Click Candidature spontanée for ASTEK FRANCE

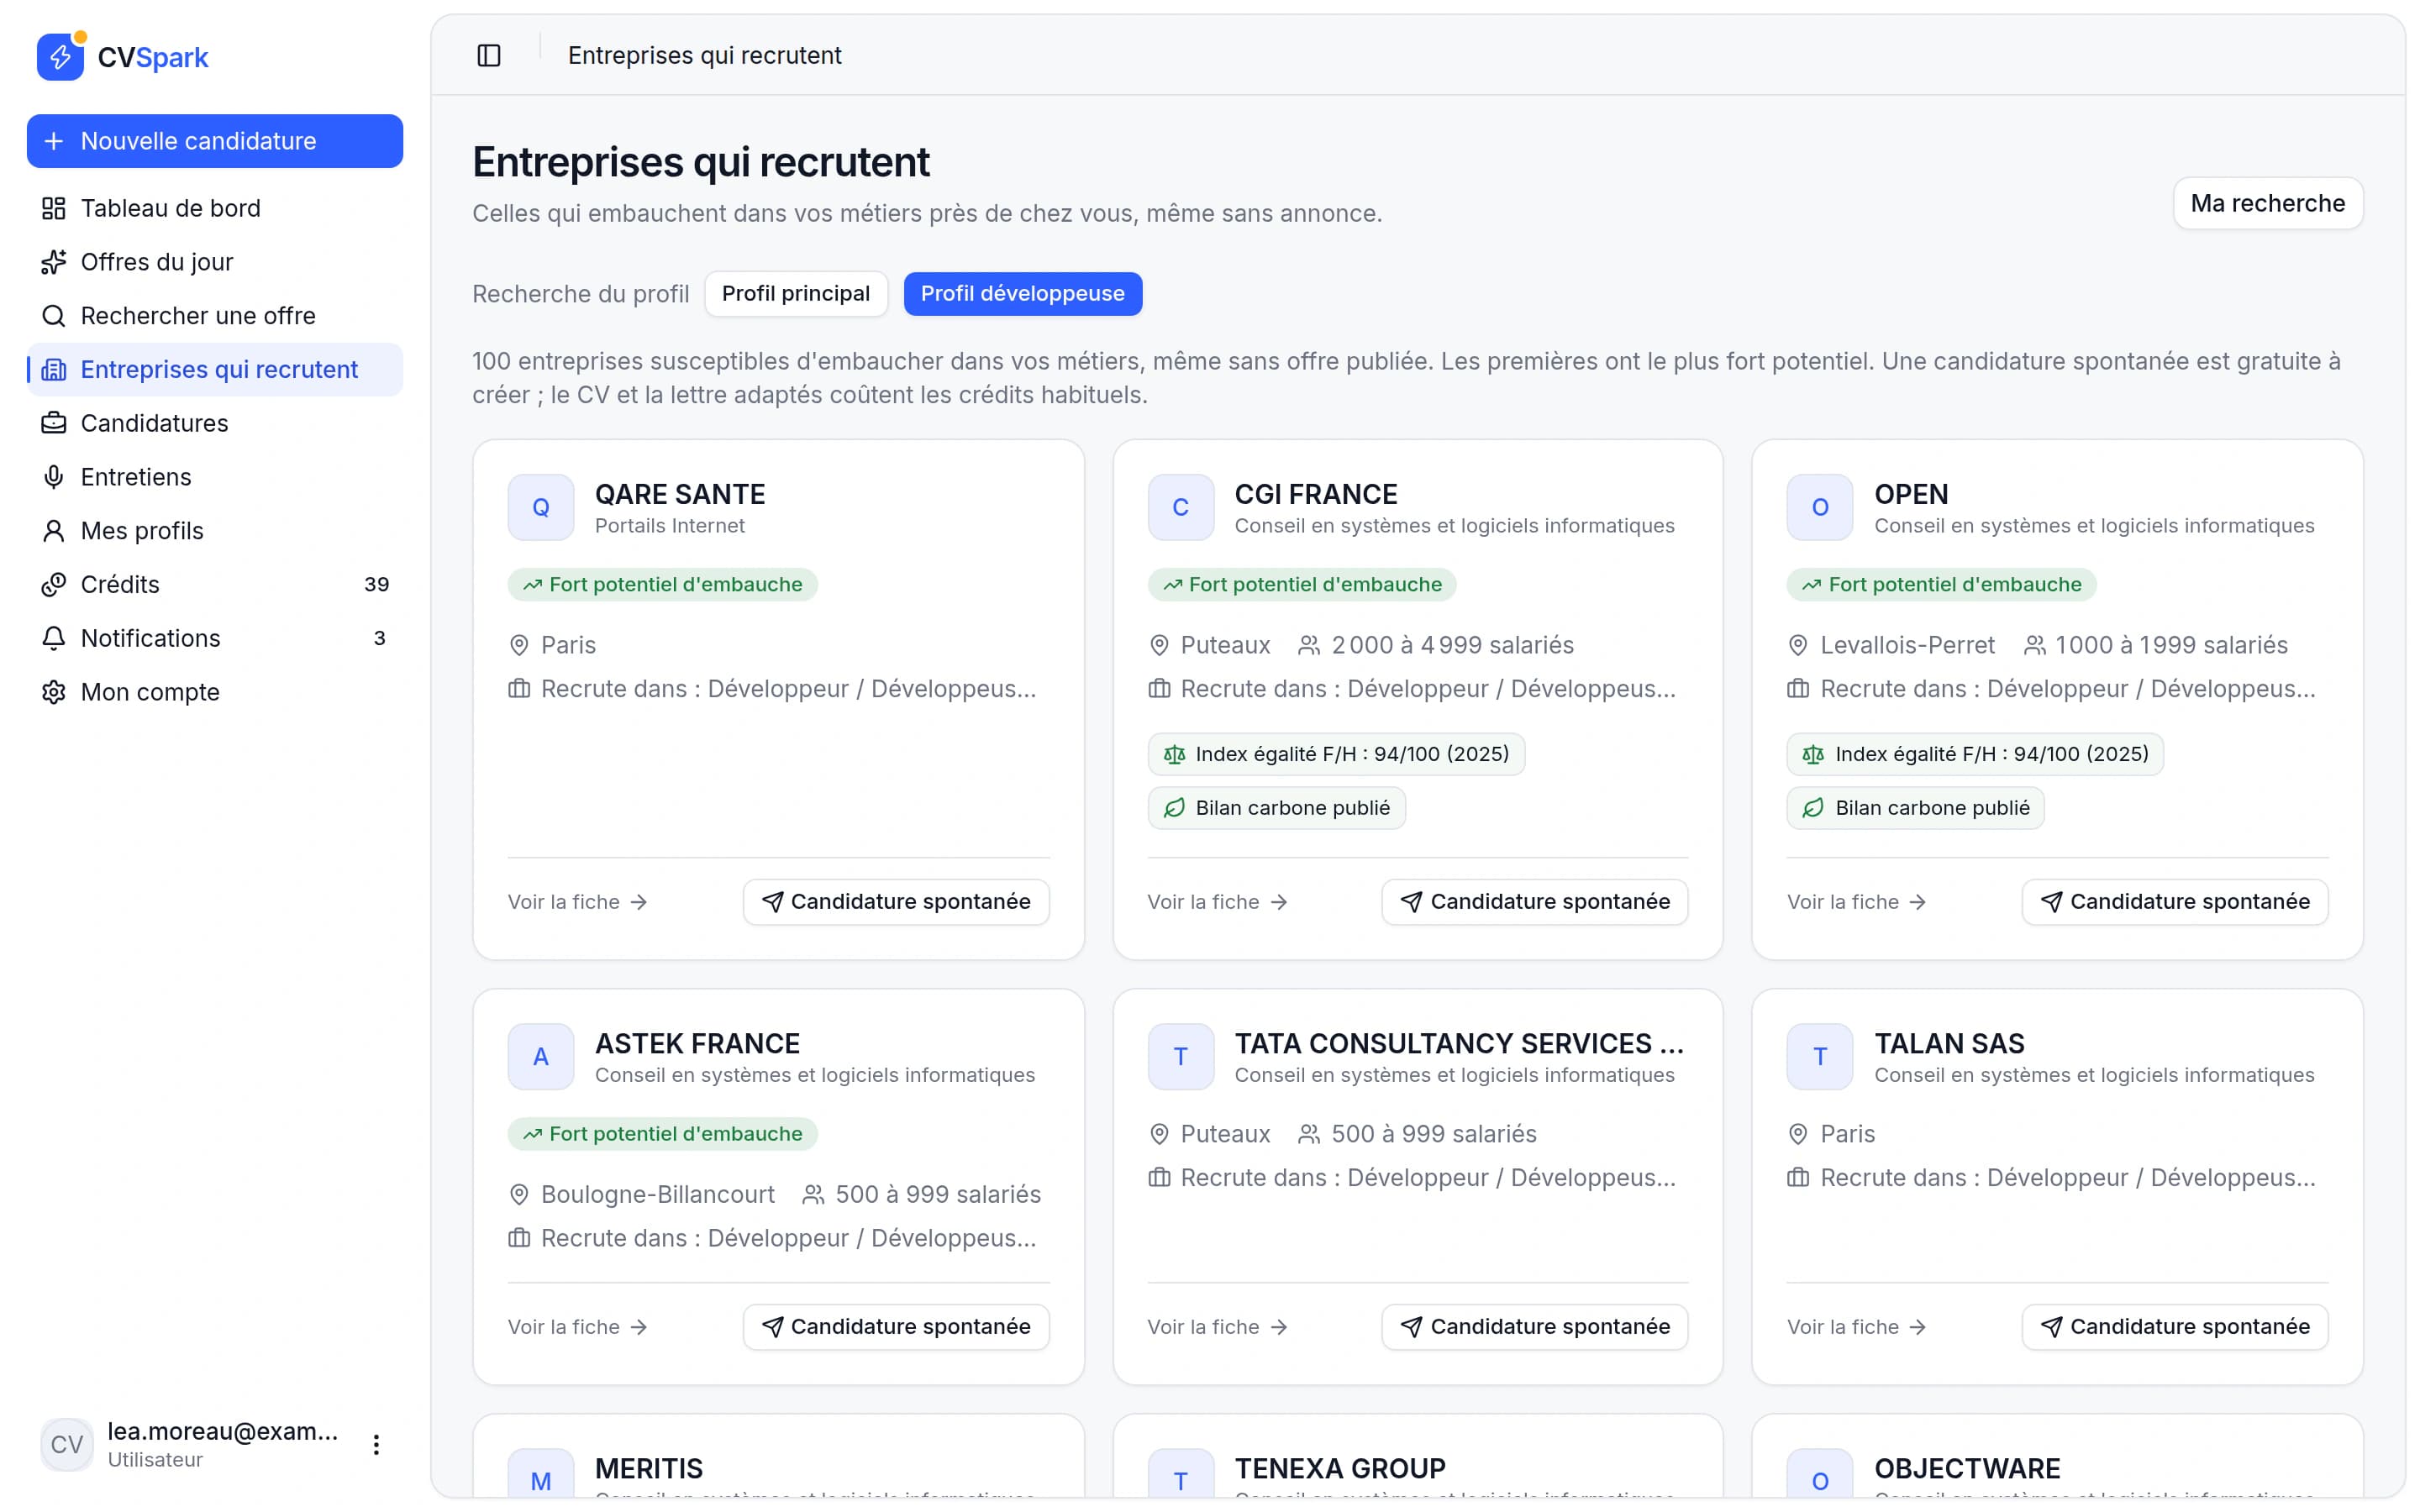tap(896, 1327)
